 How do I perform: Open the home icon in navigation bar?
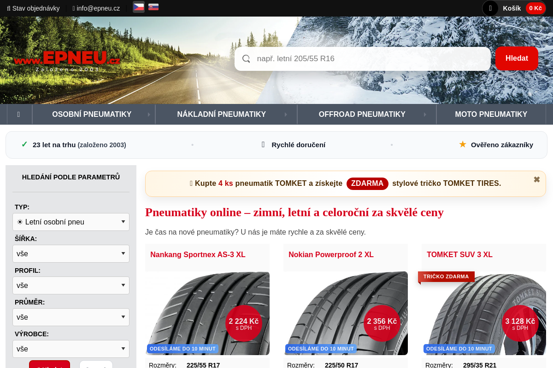18,114
